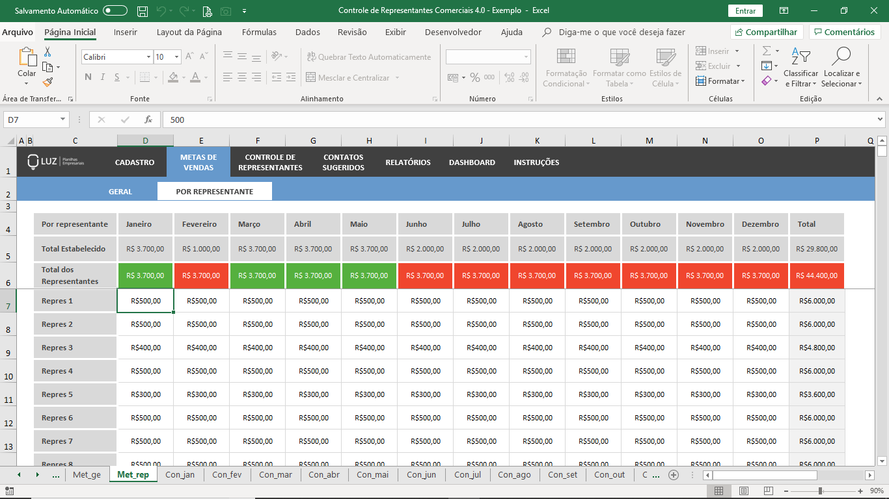Open the RELATÓRIOS section
This screenshot has height=499, width=889.
408,162
